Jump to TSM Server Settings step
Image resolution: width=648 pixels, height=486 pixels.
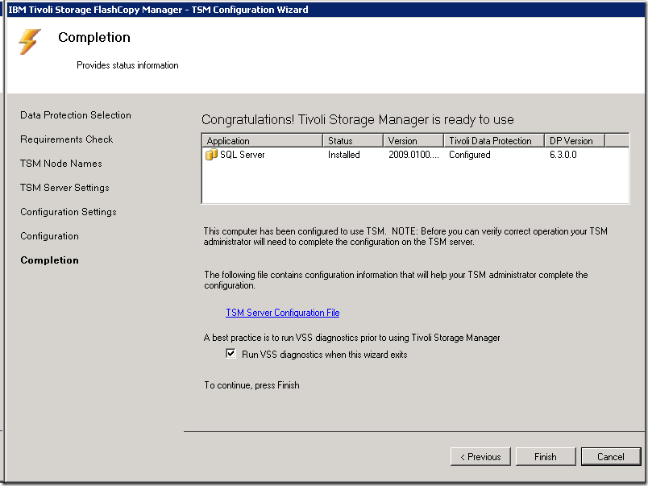tap(64, 188)
